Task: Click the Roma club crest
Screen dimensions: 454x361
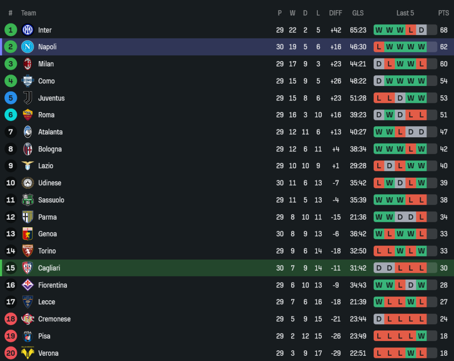Action: click(x=27, y=115)
